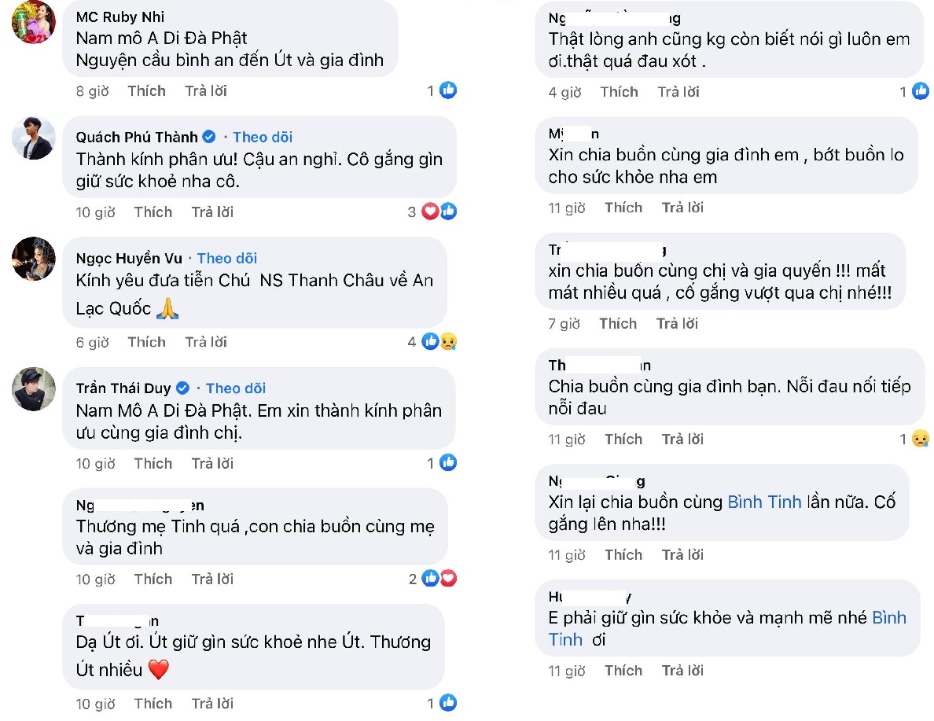Click the like reaction icon on Trần Thái Duy's comment
The width and height of the screenshot is (934, 721).
pyautogui.click(x=448, y=463)
